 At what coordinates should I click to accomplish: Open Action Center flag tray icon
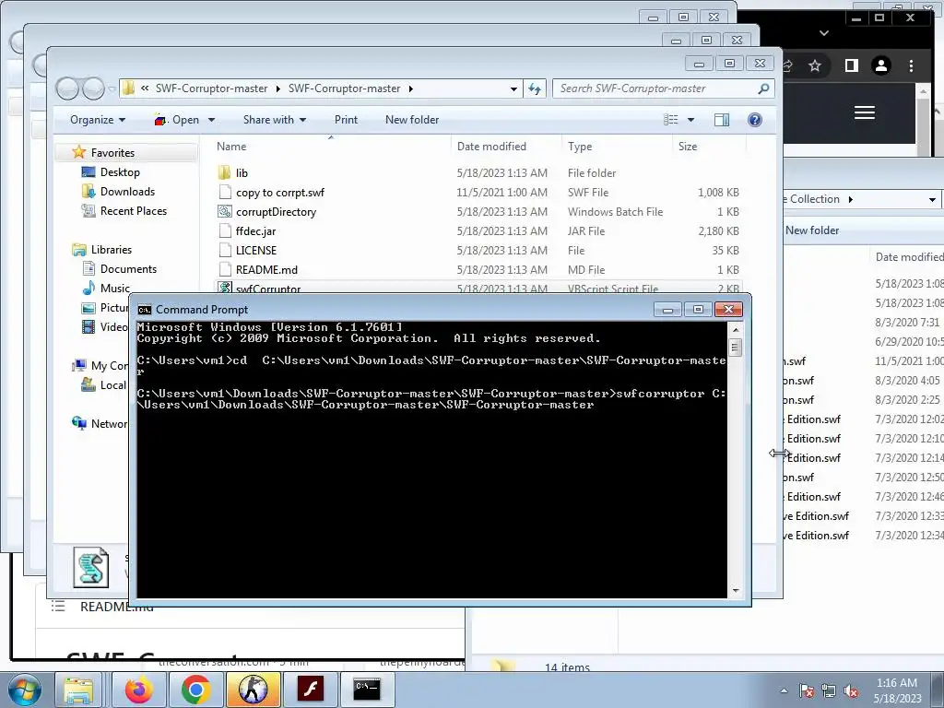pyautogui.click(x=806, y=691)
